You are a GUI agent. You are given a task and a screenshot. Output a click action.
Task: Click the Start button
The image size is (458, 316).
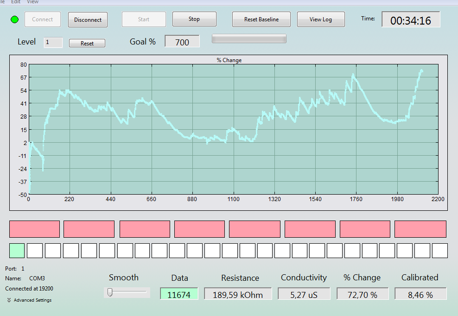[x=144, y=19]
